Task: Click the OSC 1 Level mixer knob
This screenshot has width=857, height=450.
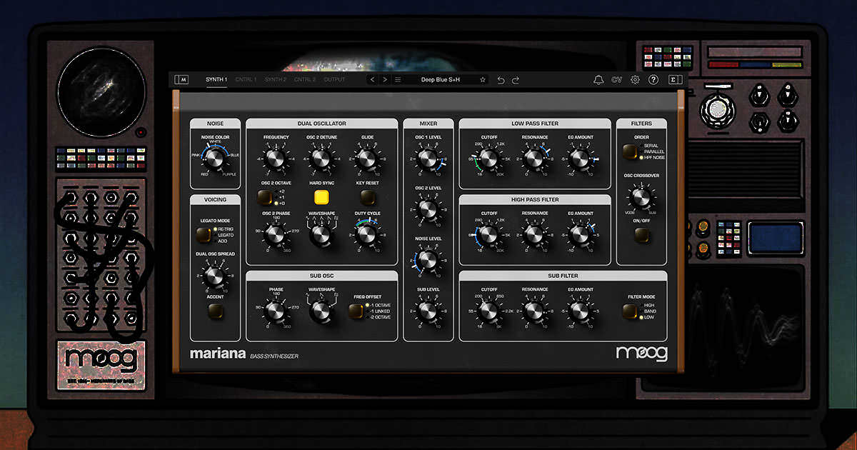Action: (428, 159)
